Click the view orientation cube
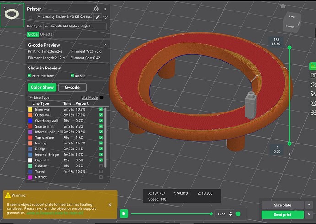Viewport: 316px width, 224px height. coord(292,21)
